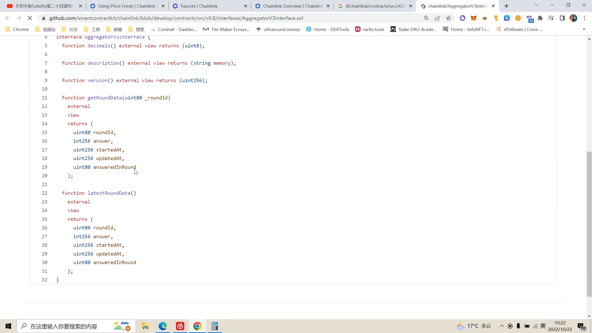Show more bookmarks with double chevron
This screenshot has width=592, height=333.
584,29
